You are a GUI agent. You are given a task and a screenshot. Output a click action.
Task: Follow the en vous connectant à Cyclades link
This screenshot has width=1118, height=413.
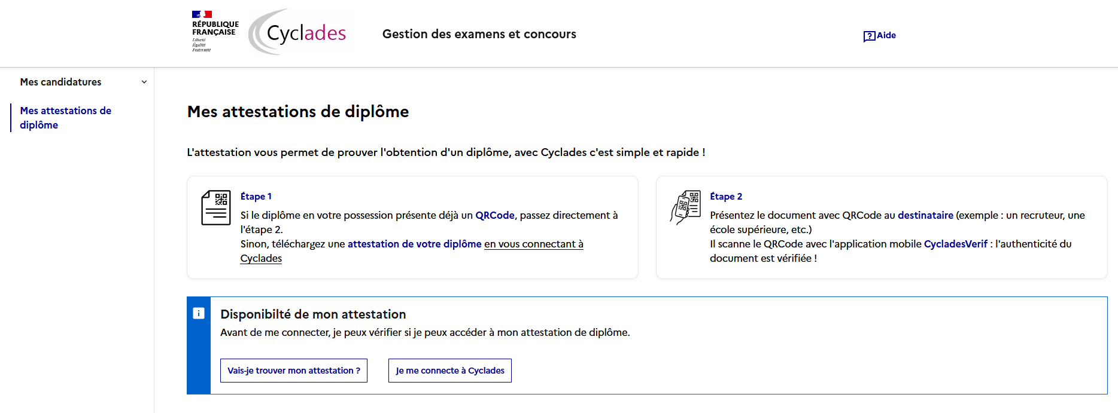click(533, 244)
